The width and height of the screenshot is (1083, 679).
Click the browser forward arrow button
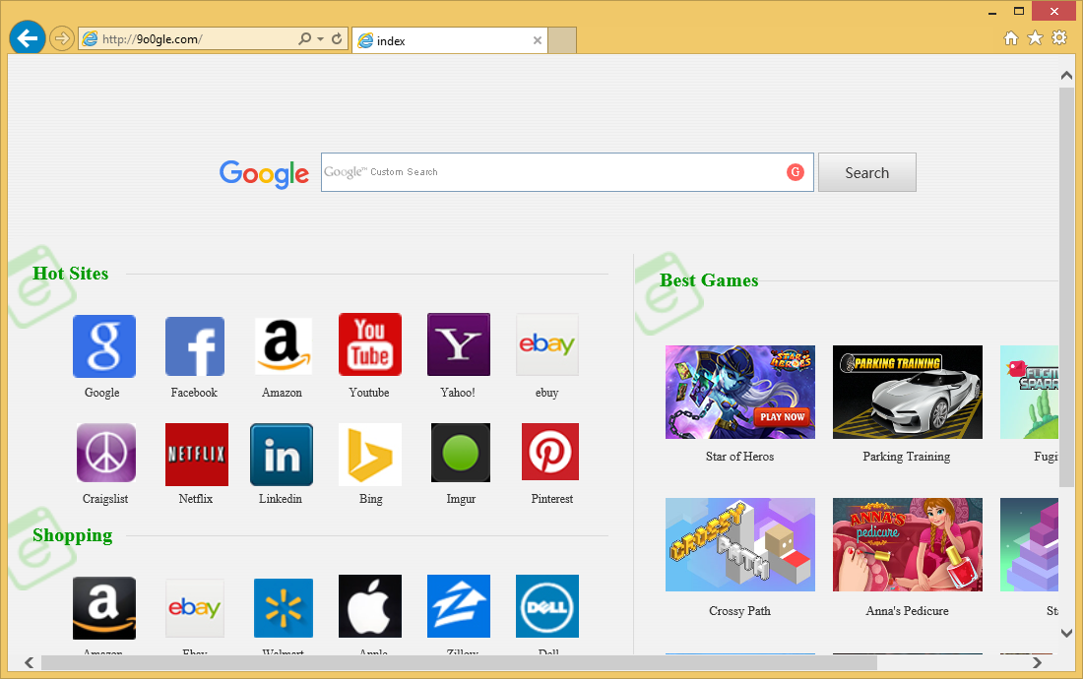[x=62, y=38]
